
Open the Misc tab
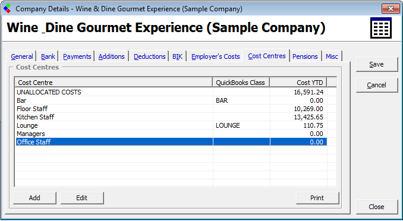pos(332,56)
